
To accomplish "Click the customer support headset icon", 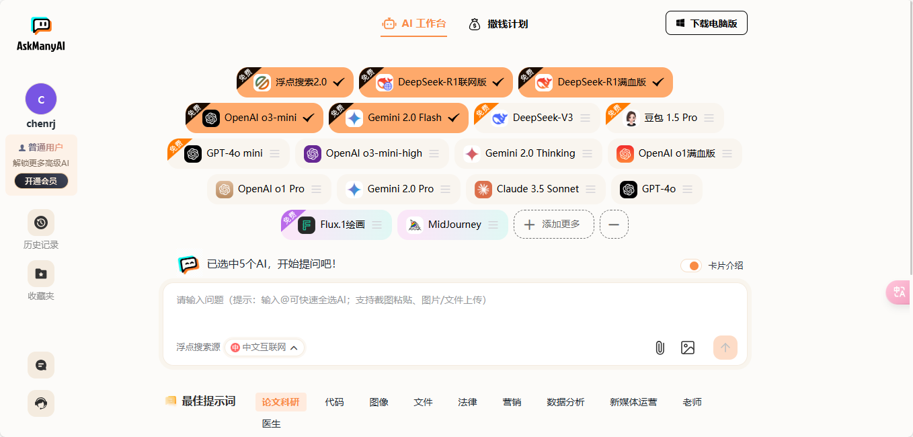I will click(41, 403).
